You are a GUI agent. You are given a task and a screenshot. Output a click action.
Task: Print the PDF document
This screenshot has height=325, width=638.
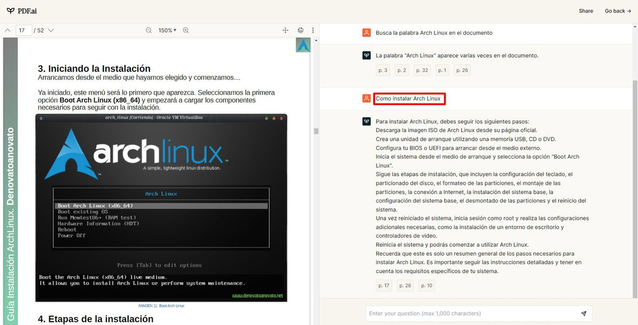(x=301, y=30)
